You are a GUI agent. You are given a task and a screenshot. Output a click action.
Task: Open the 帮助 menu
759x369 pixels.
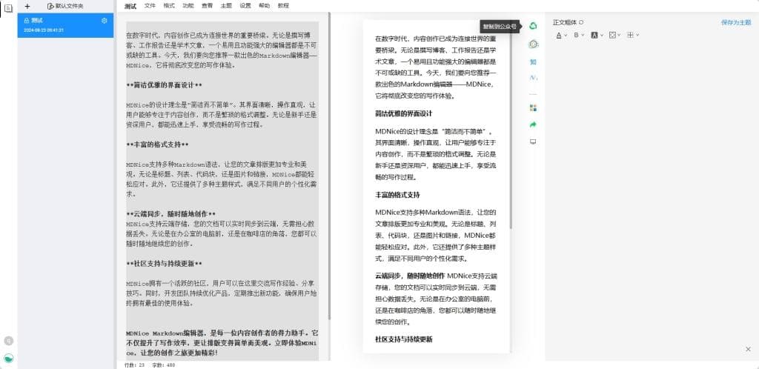(x=265, y=6)
